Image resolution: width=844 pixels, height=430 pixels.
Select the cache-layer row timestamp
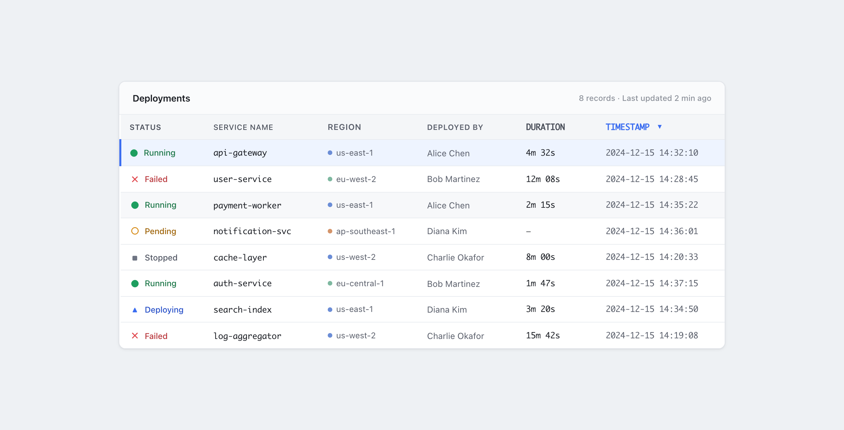652,257
